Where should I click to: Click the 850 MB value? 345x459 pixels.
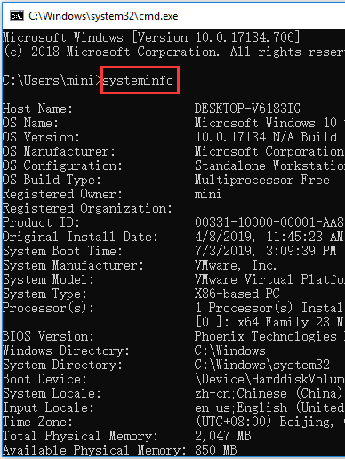click(216, 450)
